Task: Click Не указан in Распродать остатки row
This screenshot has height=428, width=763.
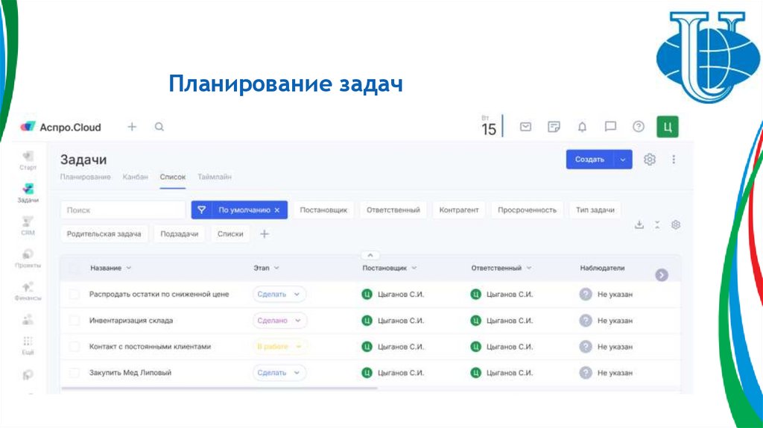Action: pyautogui.click(x=615, y=295)
